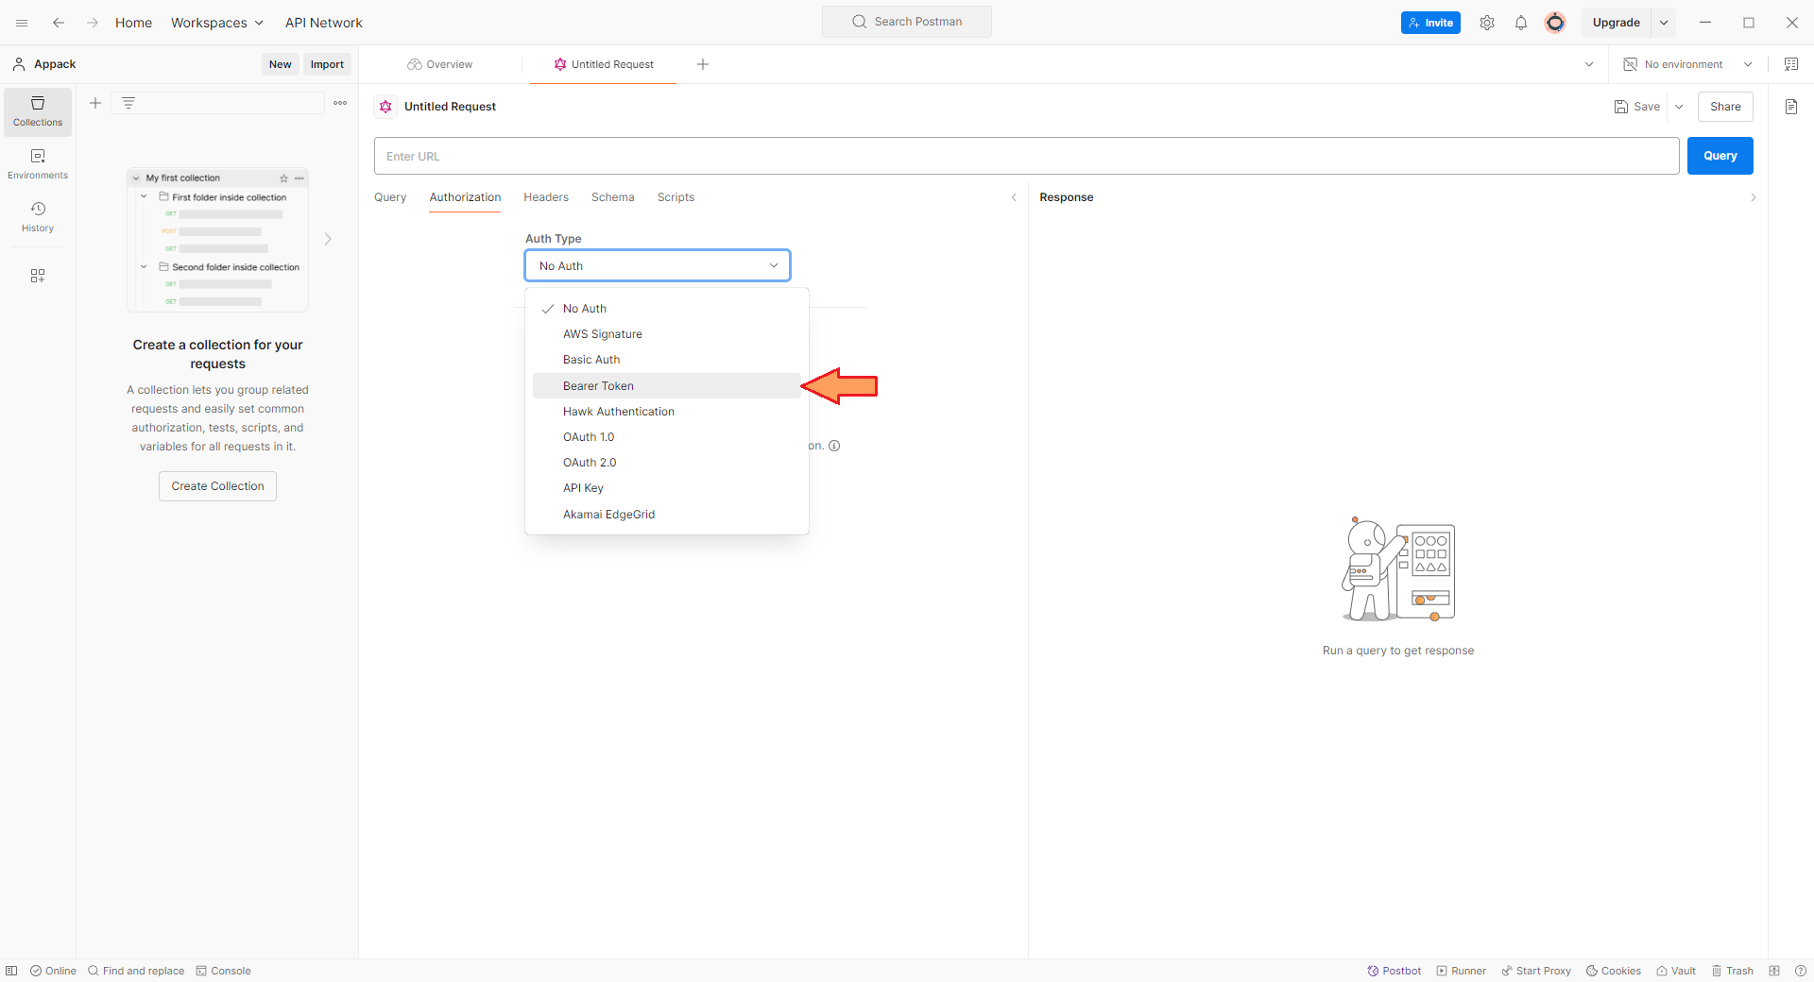The width and height of the screenshot is (1814, 982).
Task: Select Hawk Authentication option
Action: coord(667,412)
